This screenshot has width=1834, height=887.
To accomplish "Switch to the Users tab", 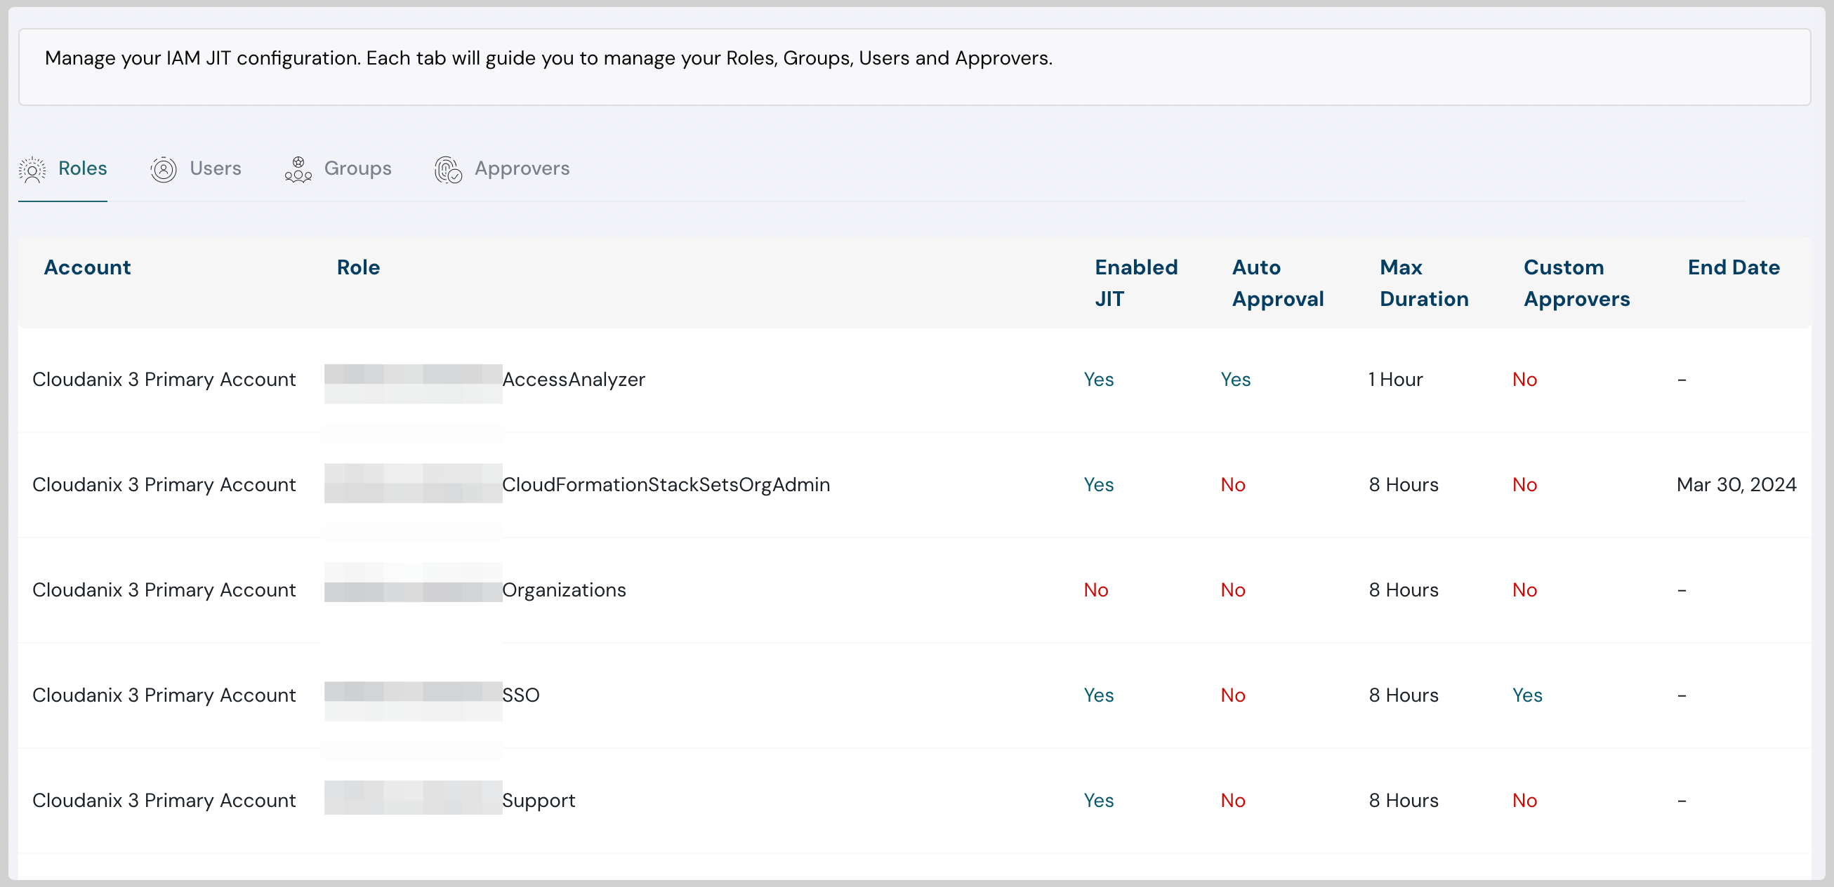I will click(215, 168).
